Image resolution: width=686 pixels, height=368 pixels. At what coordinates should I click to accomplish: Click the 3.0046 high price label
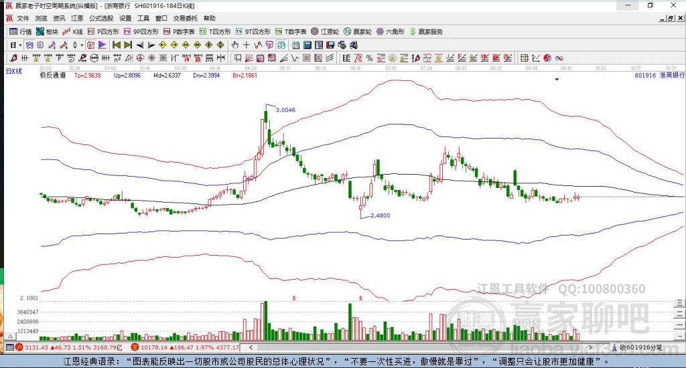pyautogui.click(x=285, y=110)
